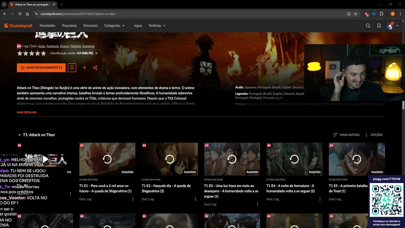Open Simulcast in the navigation
Screen dimensions: 405x228
pos(90,26)
